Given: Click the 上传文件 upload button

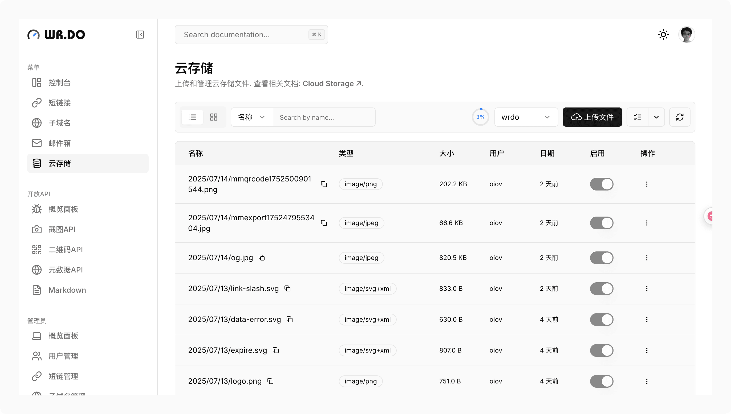Looking at the screenshot, I should 592,117.
